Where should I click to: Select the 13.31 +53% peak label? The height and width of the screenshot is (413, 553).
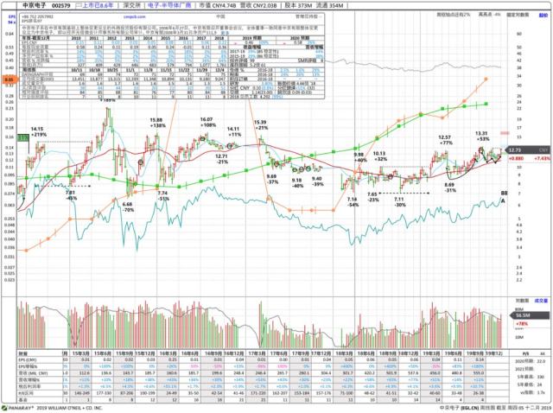(x=481, y=136)
